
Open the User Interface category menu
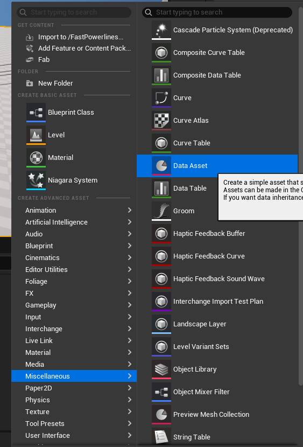74,435
